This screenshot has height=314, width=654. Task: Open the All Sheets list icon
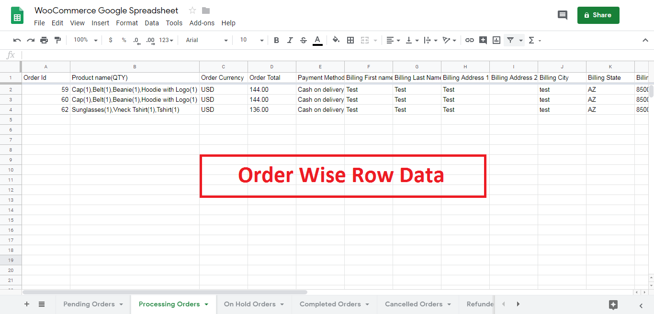(42, 304)
